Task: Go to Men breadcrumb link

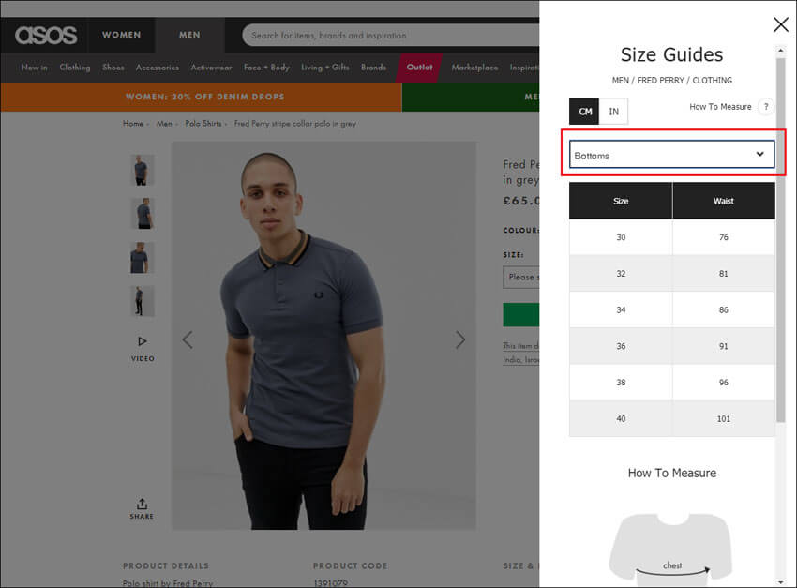Action: pyautogui.click(x=164, y=124)
